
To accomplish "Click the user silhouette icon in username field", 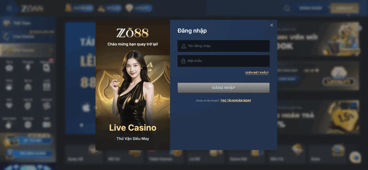I will point(184,46).
